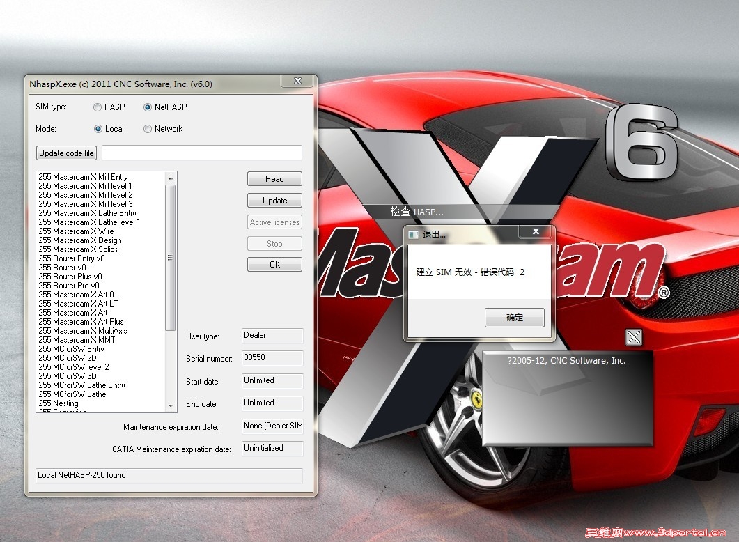Select '255 Mastercam X Wire' row
The image size is (739, 542).
coord(101,231)
